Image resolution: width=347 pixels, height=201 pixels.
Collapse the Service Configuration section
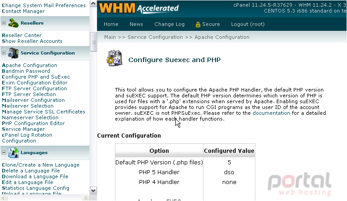click(4, 53)
